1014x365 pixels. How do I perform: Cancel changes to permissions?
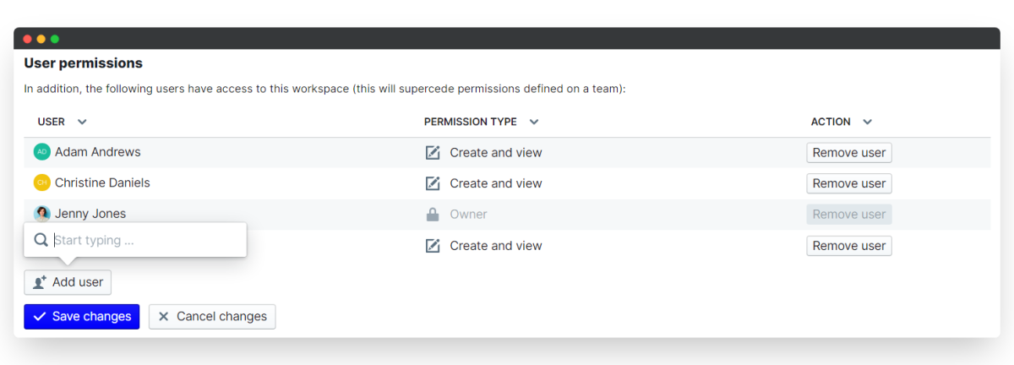[212, 317]
